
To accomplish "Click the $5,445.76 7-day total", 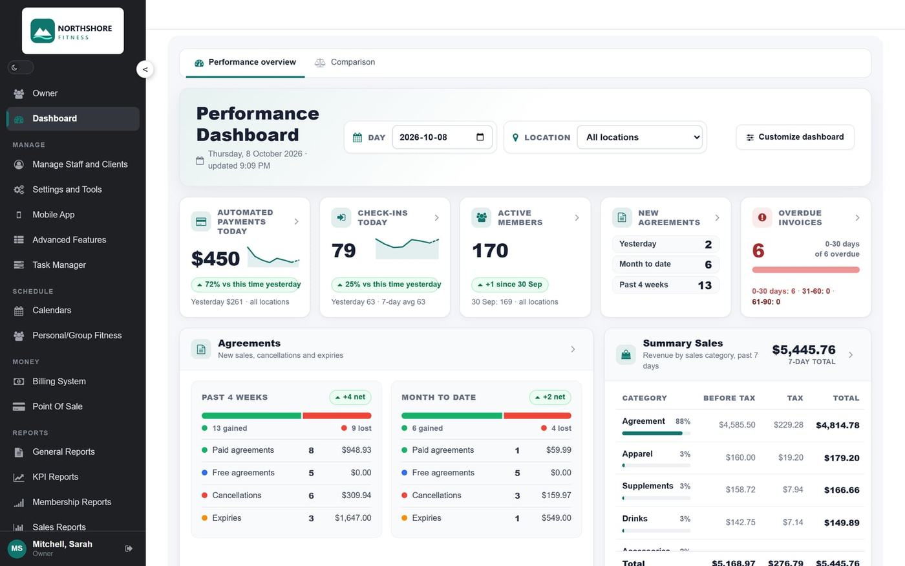I will coord(804,350).
